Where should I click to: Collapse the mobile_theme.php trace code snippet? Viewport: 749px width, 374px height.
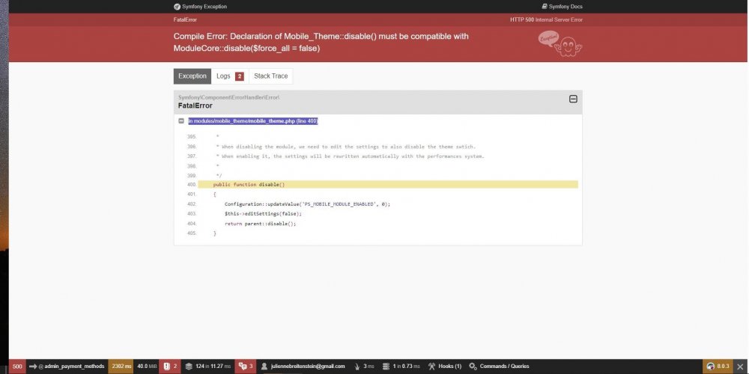tap(181, 121)
